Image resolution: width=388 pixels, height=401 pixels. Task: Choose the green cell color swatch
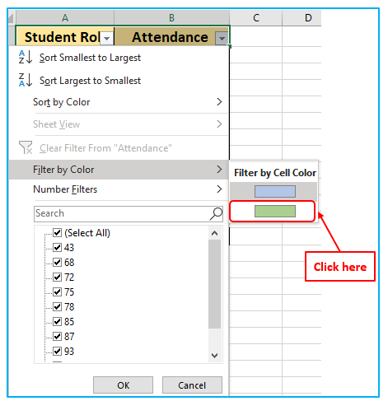coord(275,212)
